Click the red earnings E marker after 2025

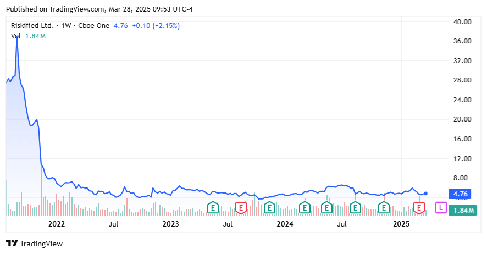click(419, 208)
